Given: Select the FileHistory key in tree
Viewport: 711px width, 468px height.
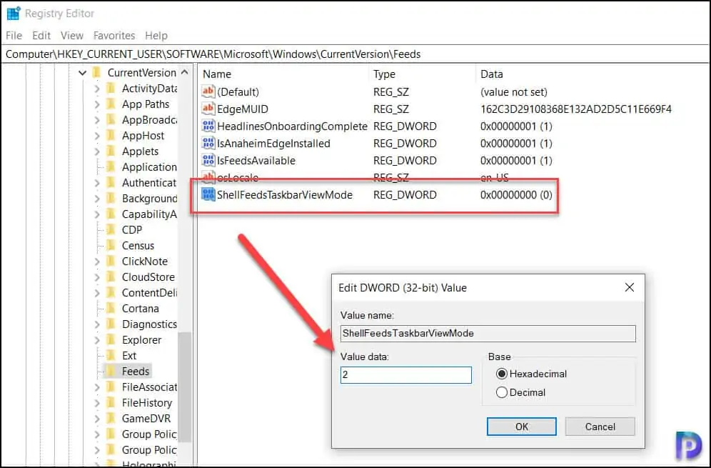Looking at the screenshot, I should [x=147, y=403].
